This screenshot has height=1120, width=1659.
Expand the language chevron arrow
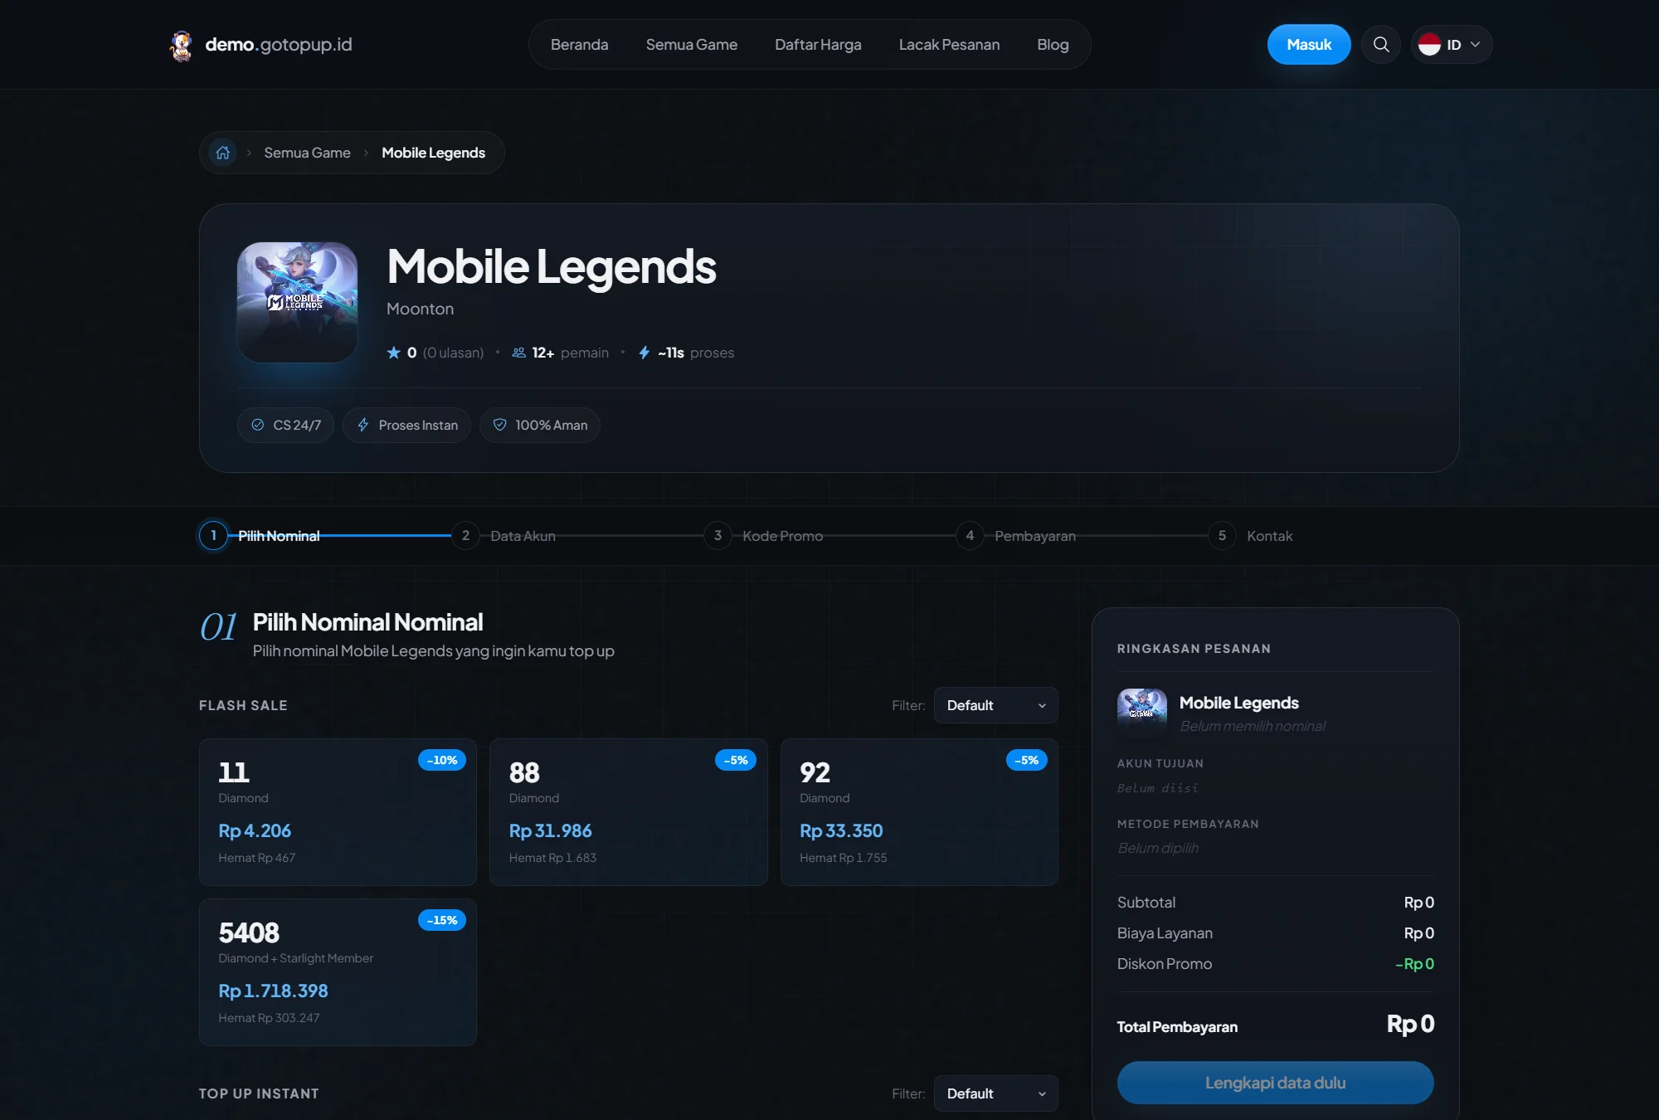(1475, 45)
